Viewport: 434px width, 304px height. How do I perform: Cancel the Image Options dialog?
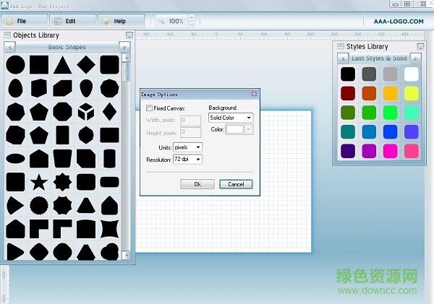236,184
